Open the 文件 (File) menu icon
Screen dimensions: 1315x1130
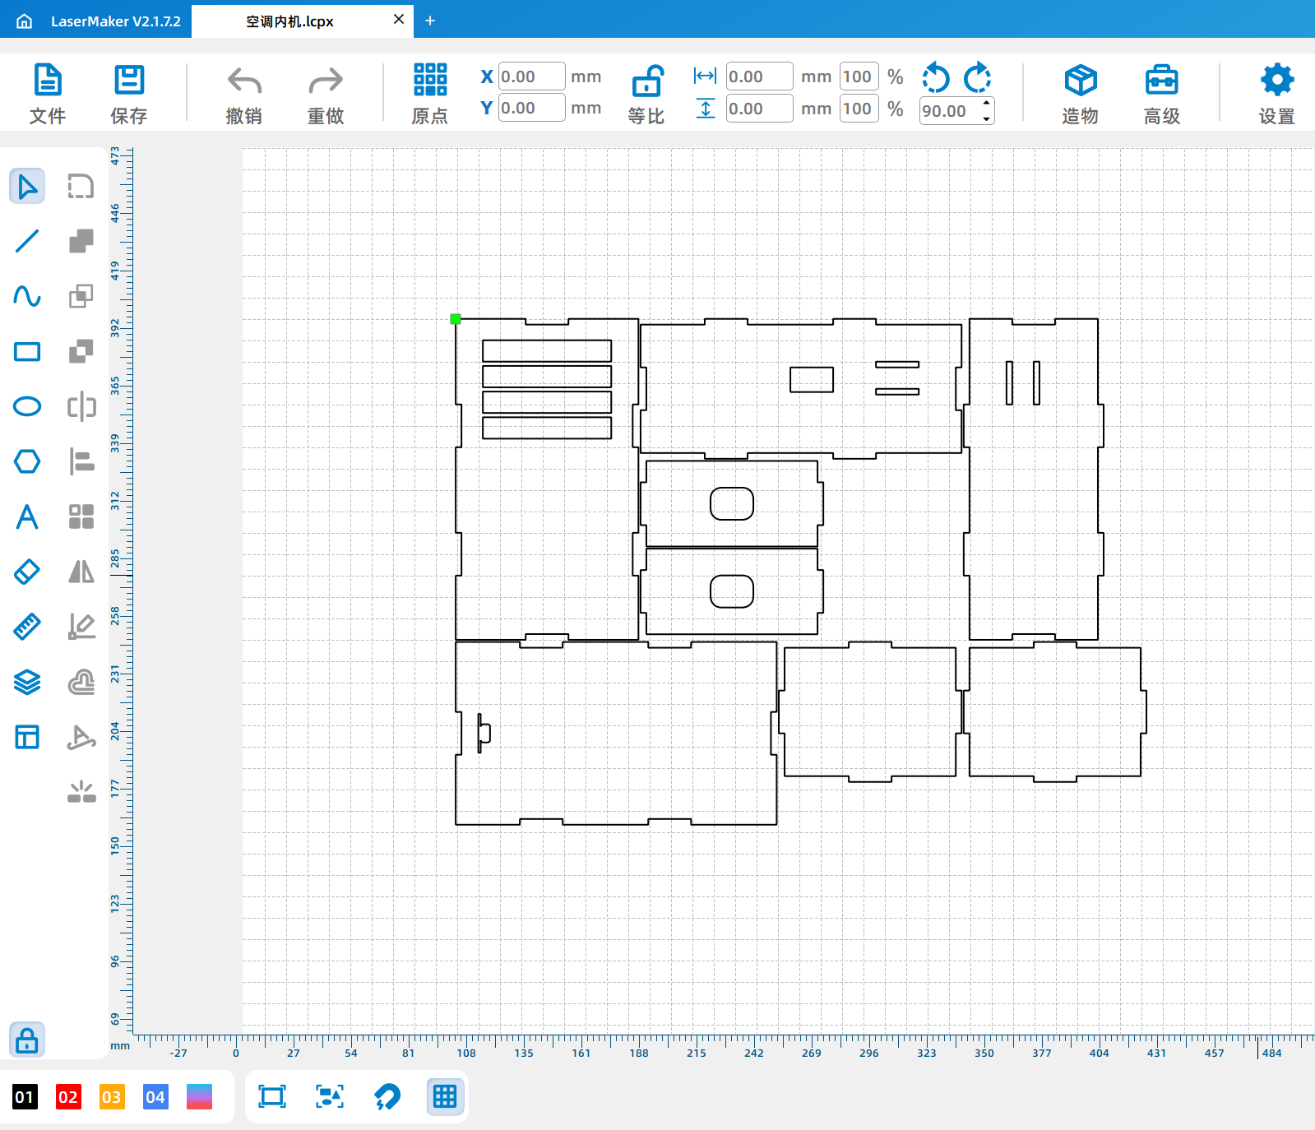48,81
